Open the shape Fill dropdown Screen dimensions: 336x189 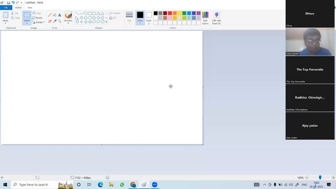113,18
